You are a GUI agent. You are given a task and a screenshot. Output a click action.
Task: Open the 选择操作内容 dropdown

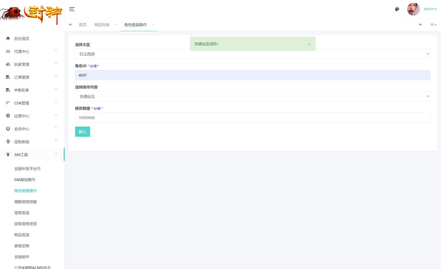(x=252, y=96)
